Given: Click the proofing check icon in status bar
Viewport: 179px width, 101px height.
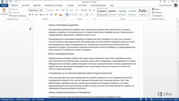Looking at the screenshot, I should [33, 99].
